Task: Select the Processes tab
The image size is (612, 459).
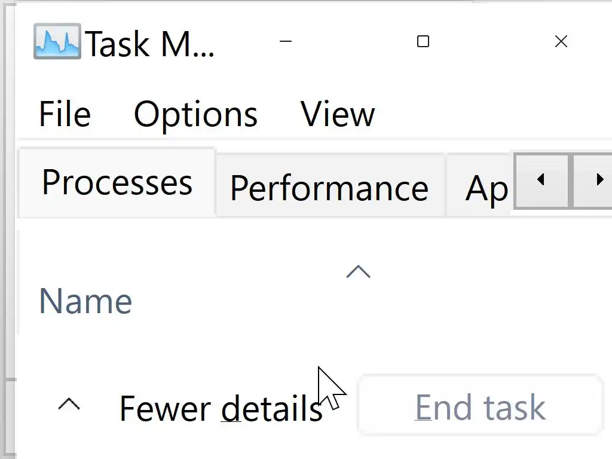Action: pyautogui.click(x=117, y=182)
